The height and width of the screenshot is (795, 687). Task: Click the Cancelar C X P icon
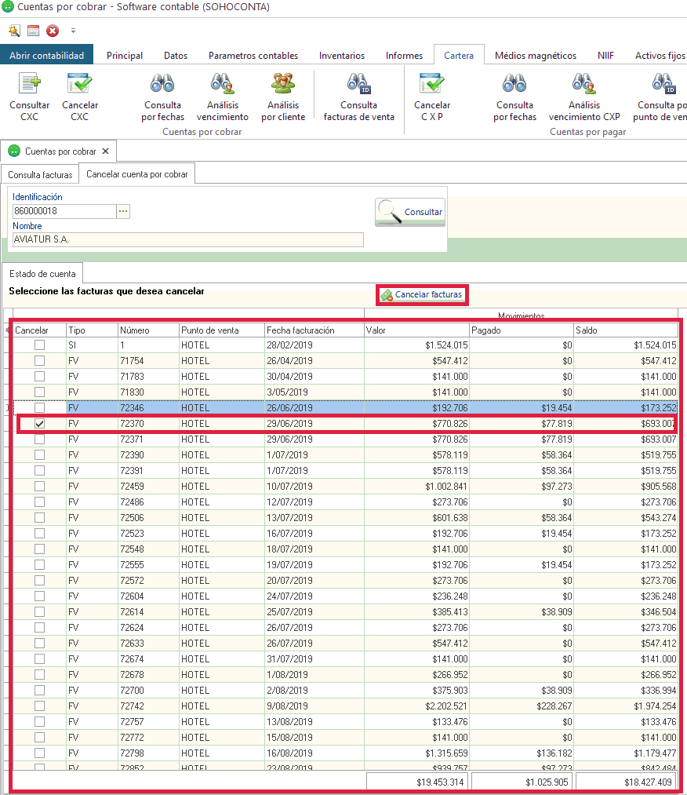pos(432,86)
